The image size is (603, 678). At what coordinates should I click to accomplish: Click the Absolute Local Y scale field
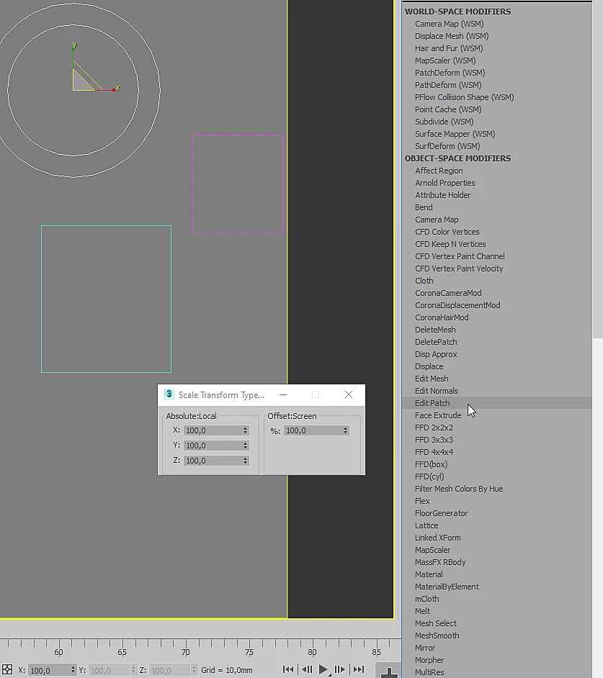pos(212,446)
